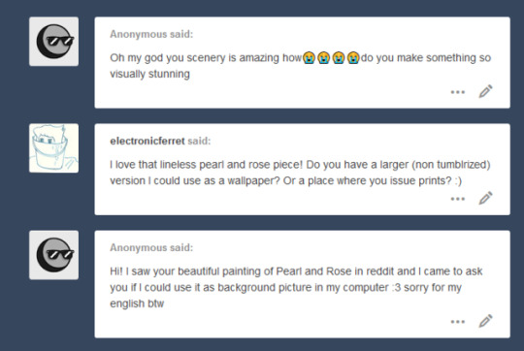Click the bottom anonymous sunglasses avatar
Screen dimensions: 524x351
(53, 255)
